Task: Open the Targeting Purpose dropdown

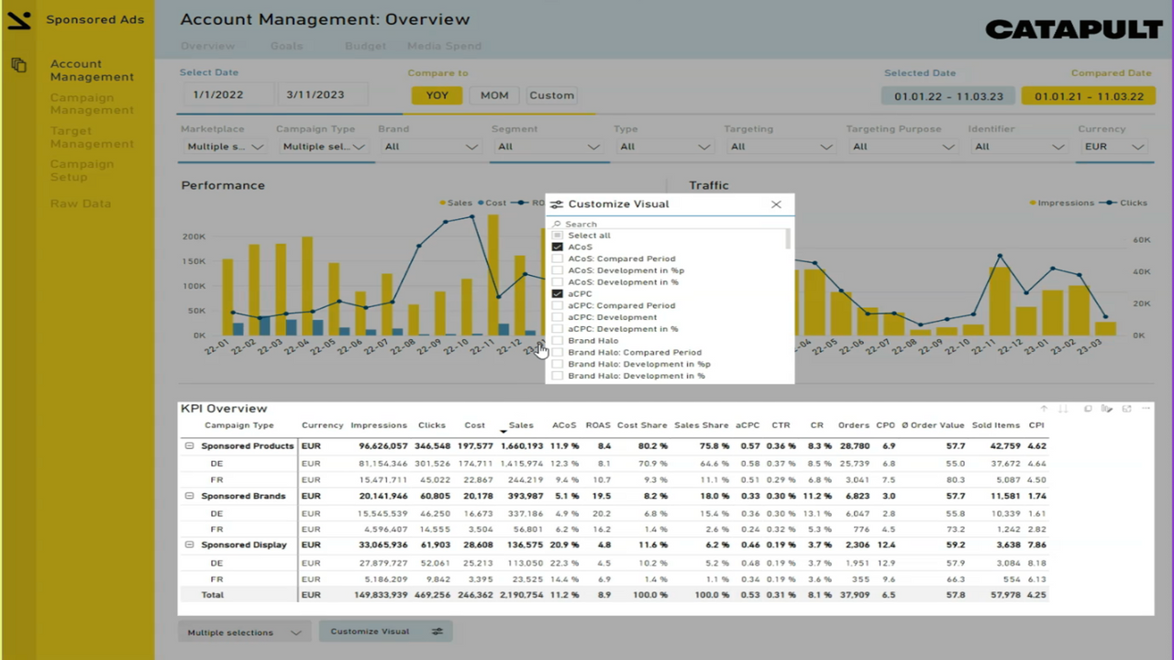Action: [x=902, y=147]
